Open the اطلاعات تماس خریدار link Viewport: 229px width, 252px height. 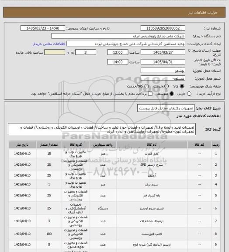click(x=49, y=44)
